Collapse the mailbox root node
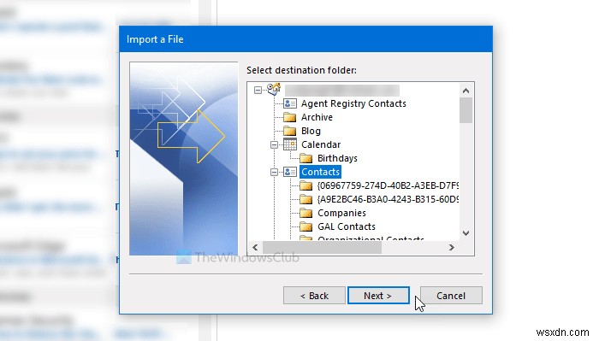Screen dimensions: 599x341 point(258,90)
